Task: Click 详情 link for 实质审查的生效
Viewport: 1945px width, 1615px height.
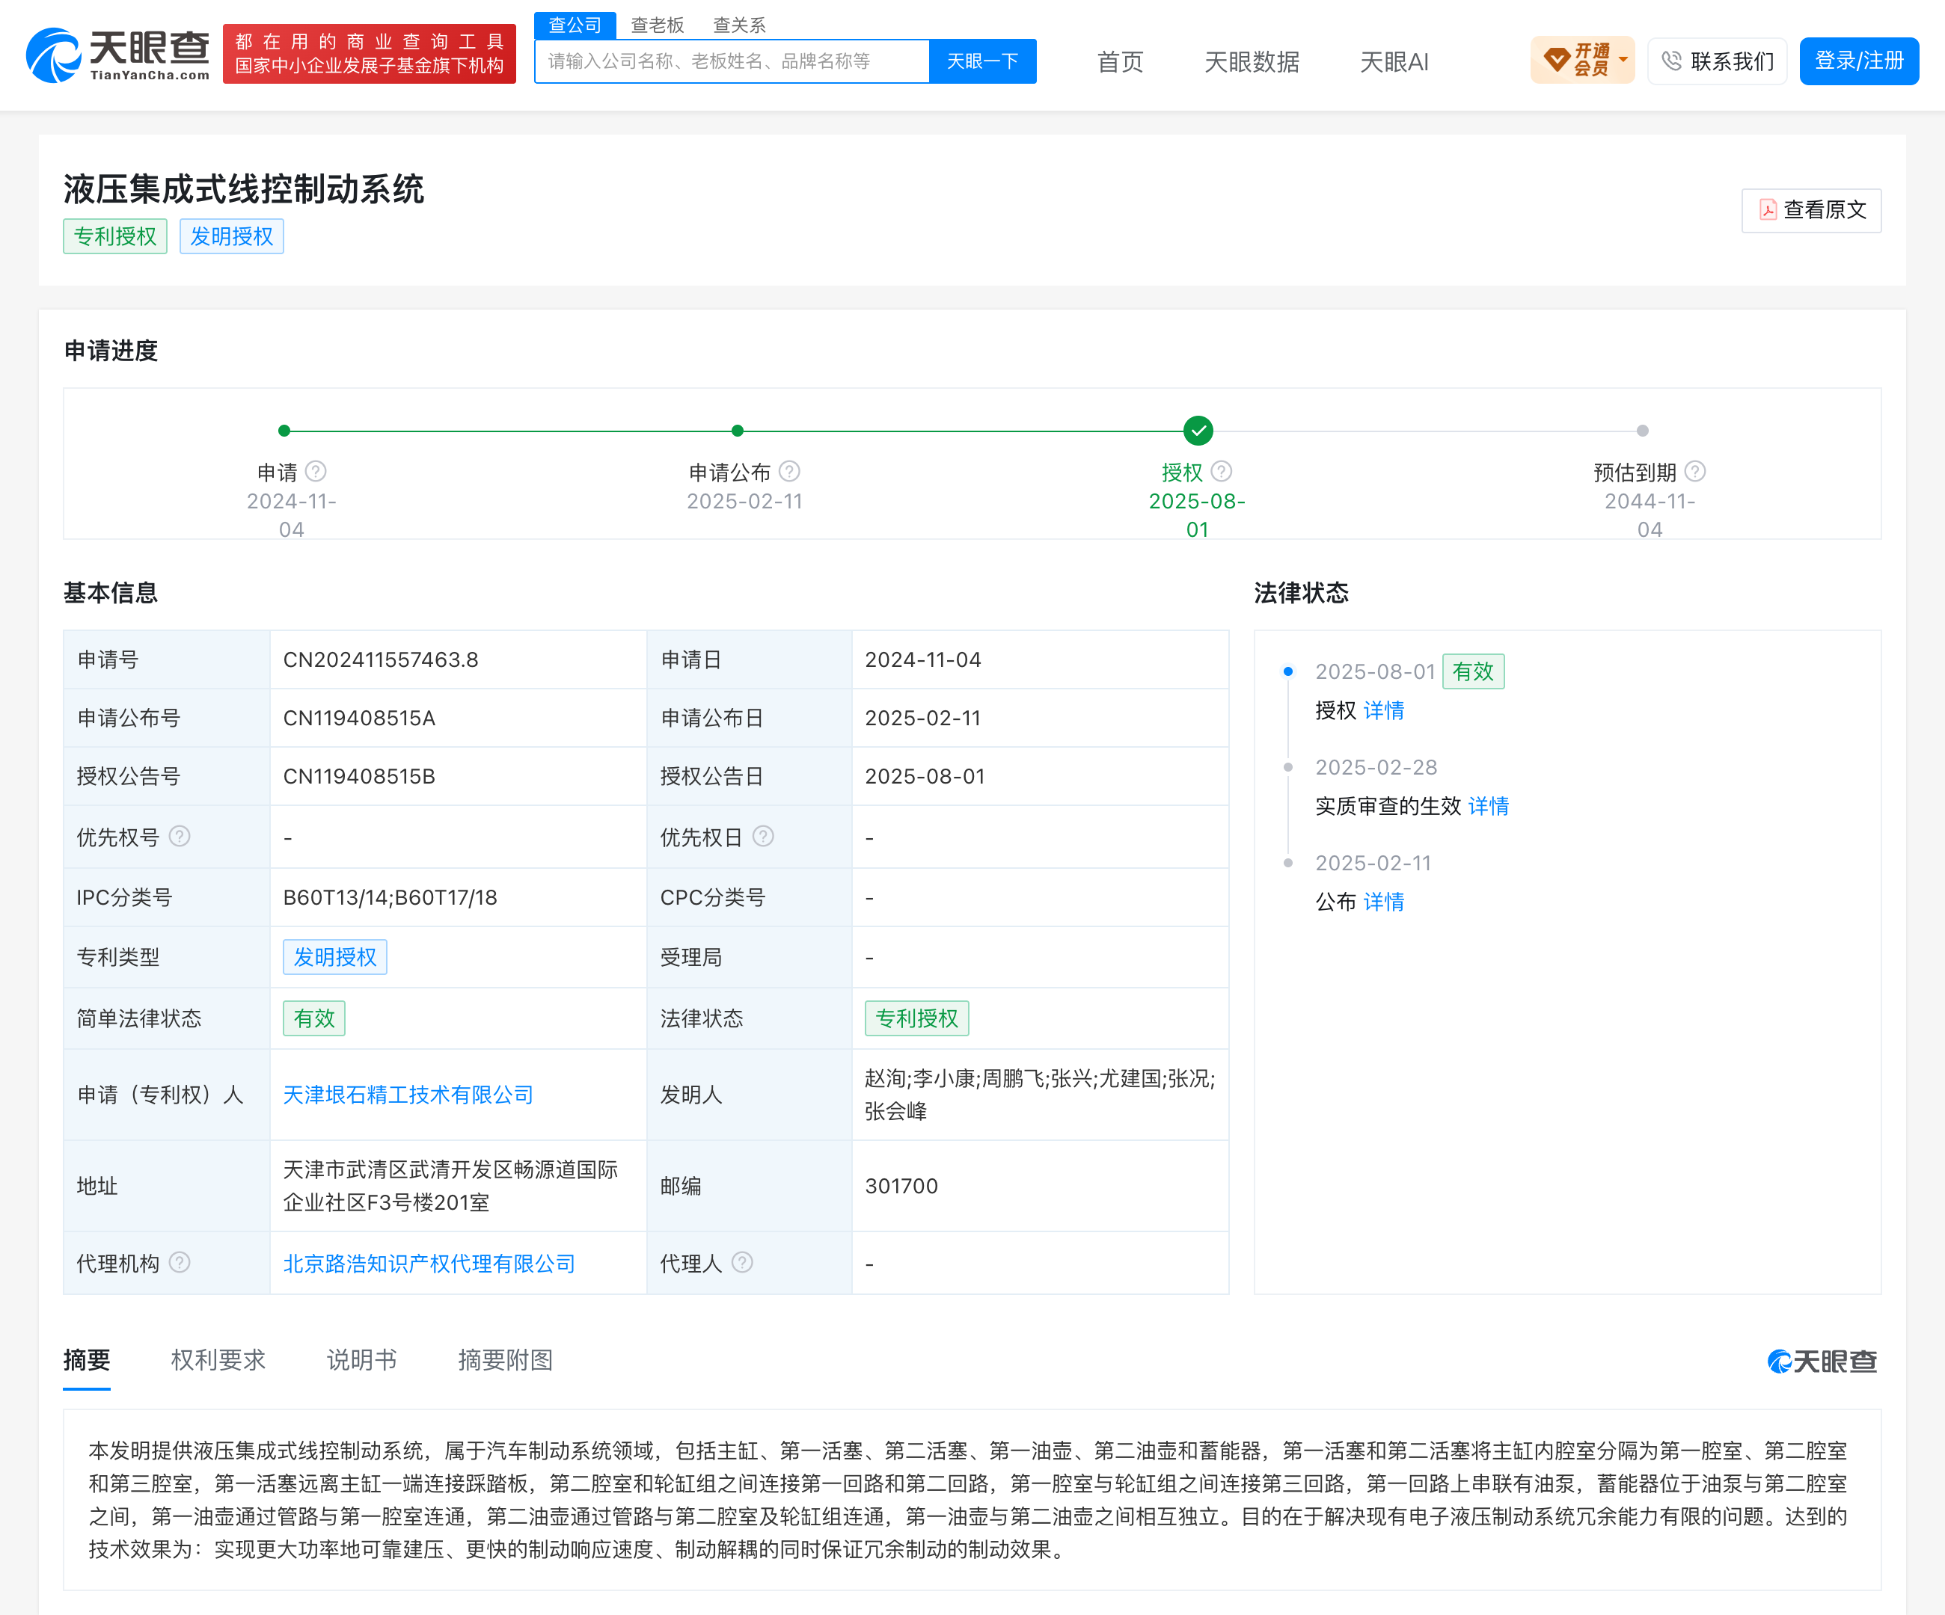Action: point(1489,805)
